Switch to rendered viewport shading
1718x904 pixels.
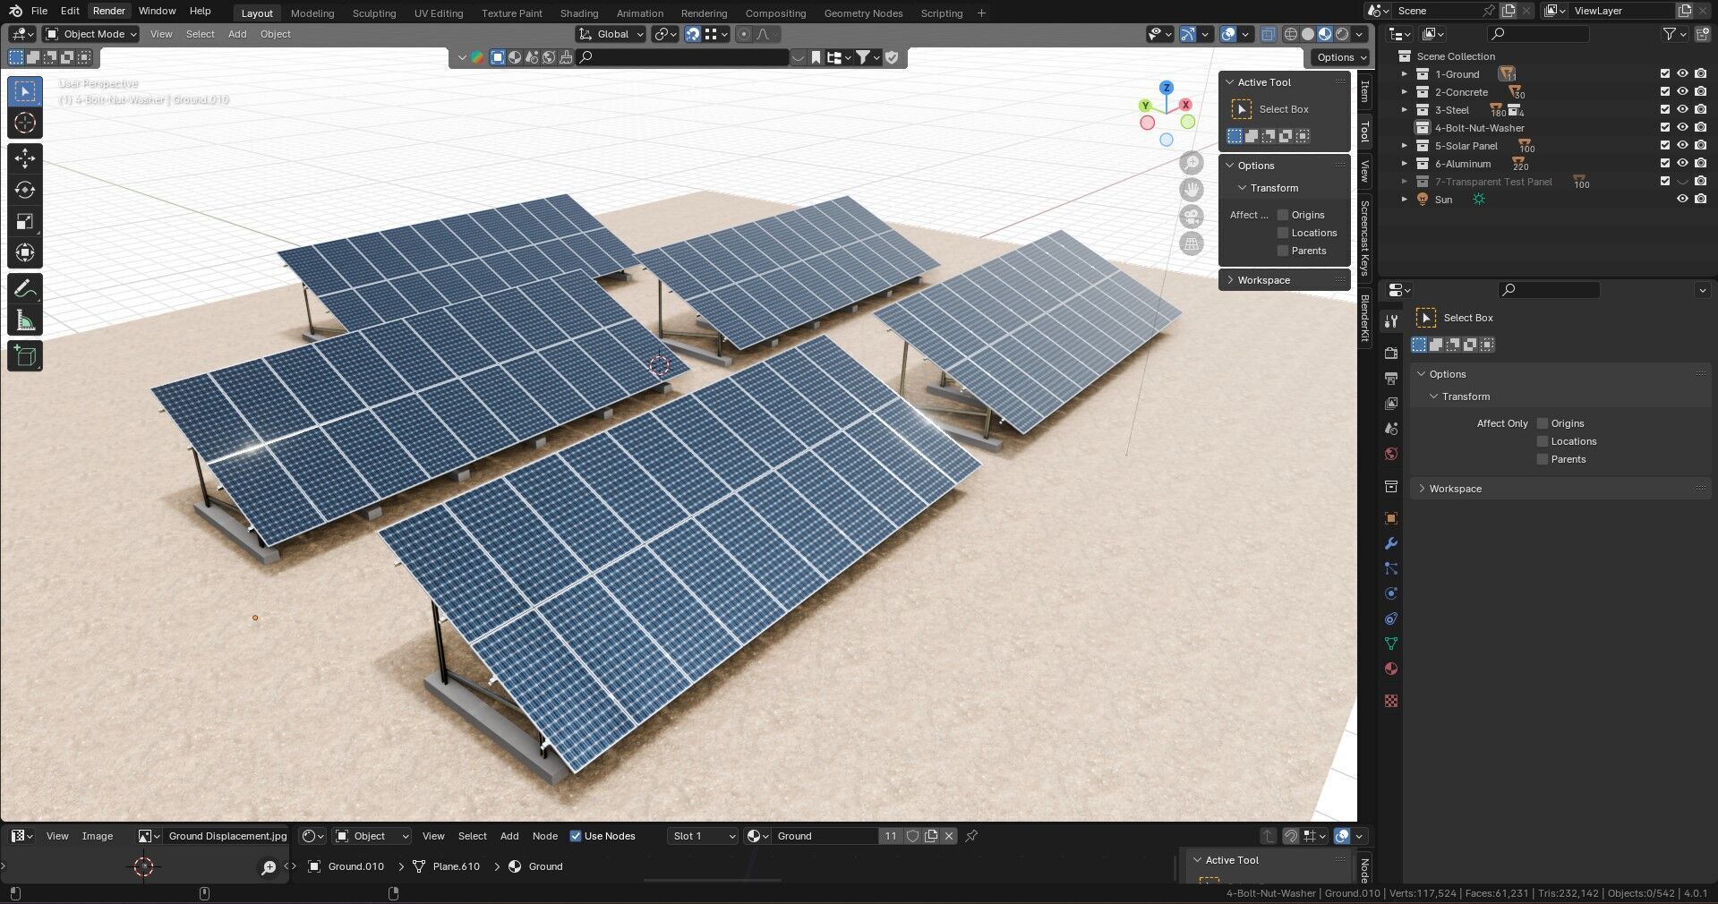pyautogui.click(x=1342, y=34)
